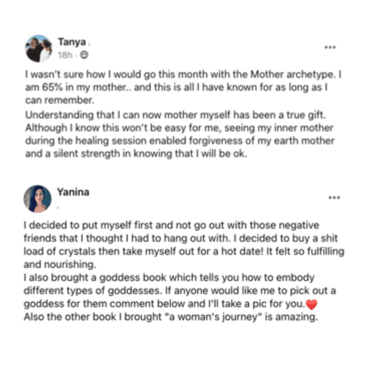Click the words "Mother archetype" in Tanya's post

[292, 74]
